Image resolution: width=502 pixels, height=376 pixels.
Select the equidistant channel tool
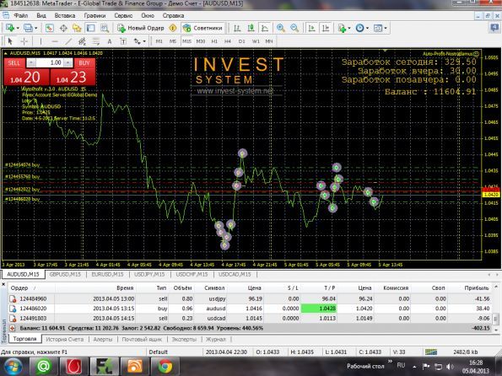point(83,41)
